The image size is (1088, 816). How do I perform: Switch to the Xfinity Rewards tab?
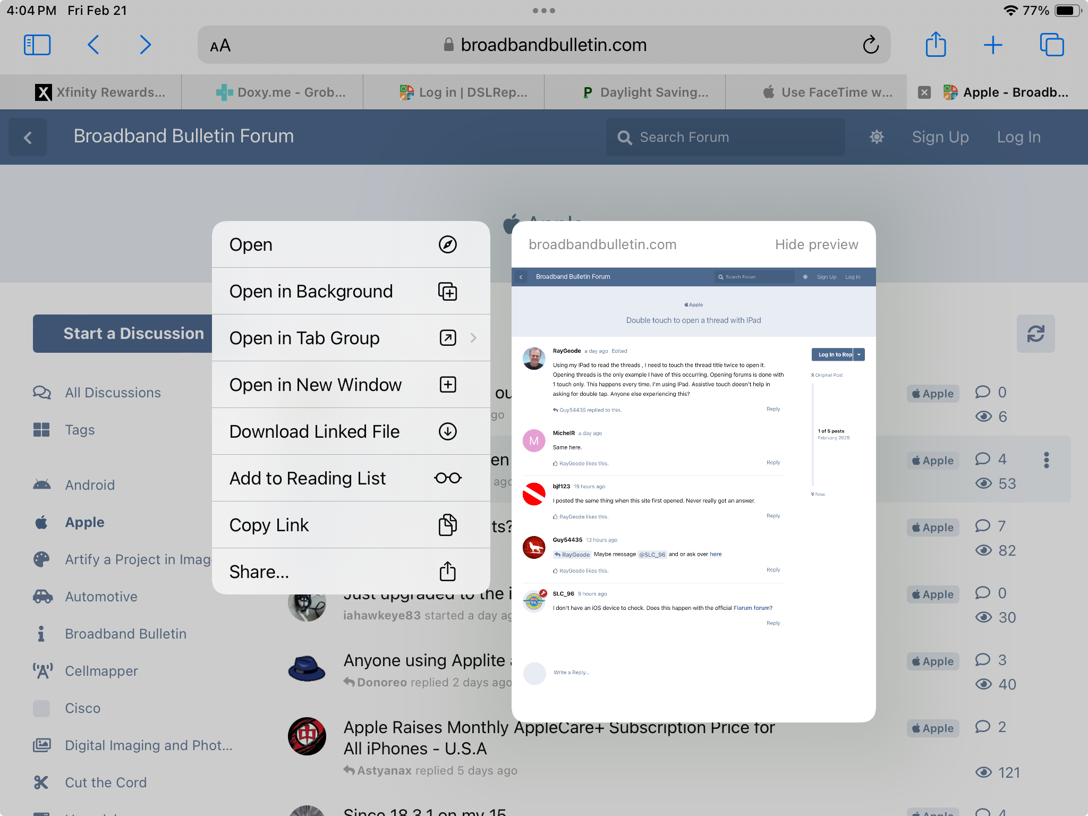[91, 92]
